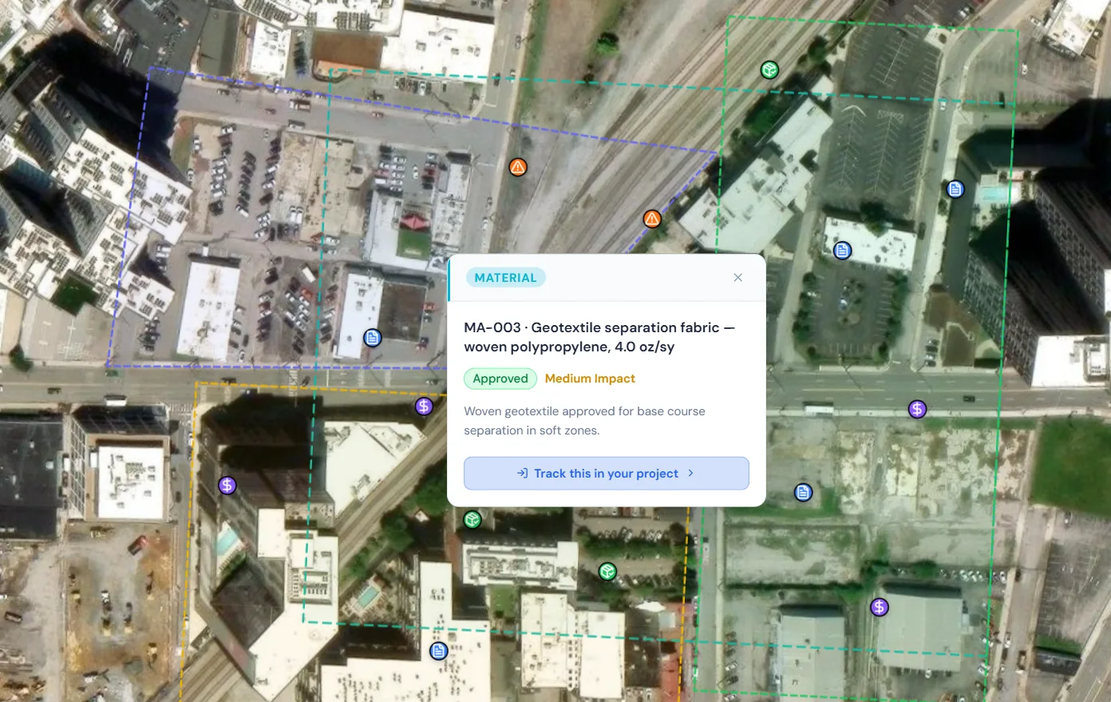Open blue document marker in the vacant lot
This screenshot has height=702, width=1111.
pyautogui.click(x=804, y=492)
